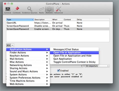Image resolution: width=119 pixels, height=91 pixels.
Task: Expand the Keychain Actions submenu
Action: 28,56
